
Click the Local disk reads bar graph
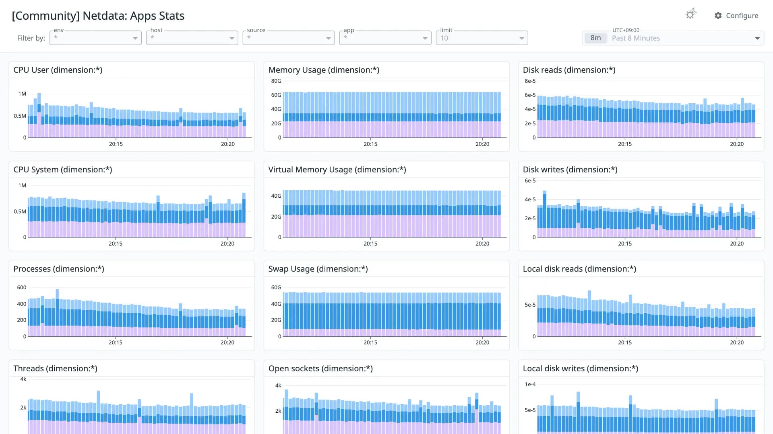click(x=647, y=314)
